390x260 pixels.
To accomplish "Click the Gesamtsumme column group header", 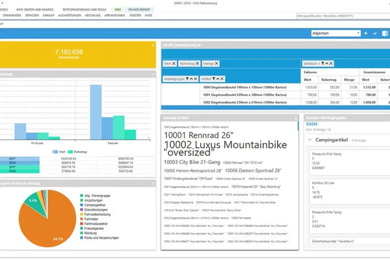I will pyautogui.click(x=374, y=72).
